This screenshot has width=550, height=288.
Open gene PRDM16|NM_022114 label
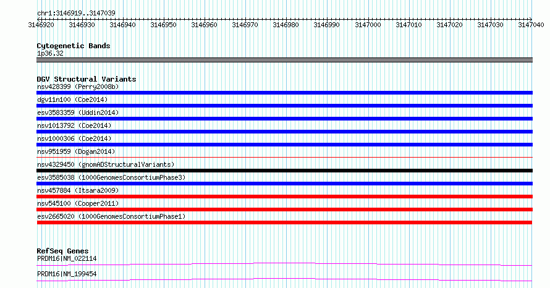click(67, 258)
